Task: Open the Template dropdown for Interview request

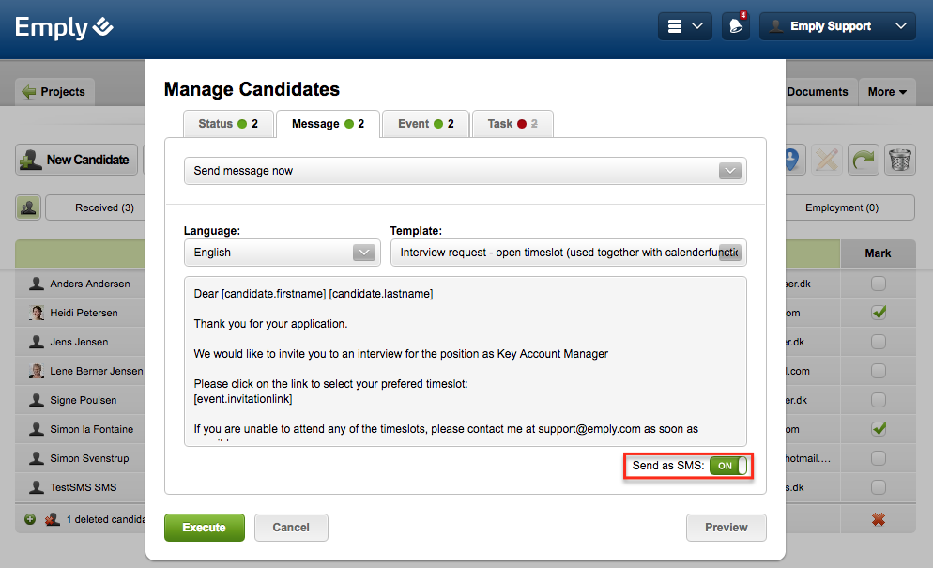Action: click(568, 253)
